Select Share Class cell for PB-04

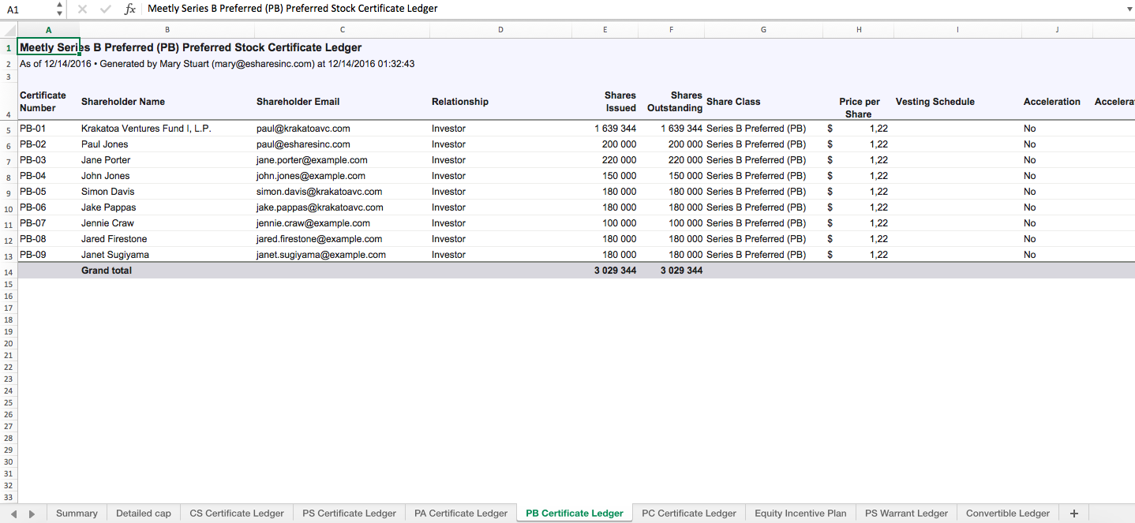pyautogui.click(x=763, y=176)
